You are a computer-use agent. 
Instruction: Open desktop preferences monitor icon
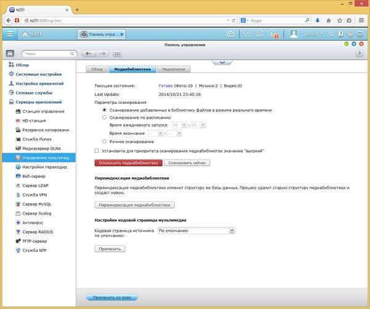tap(360, 34)
